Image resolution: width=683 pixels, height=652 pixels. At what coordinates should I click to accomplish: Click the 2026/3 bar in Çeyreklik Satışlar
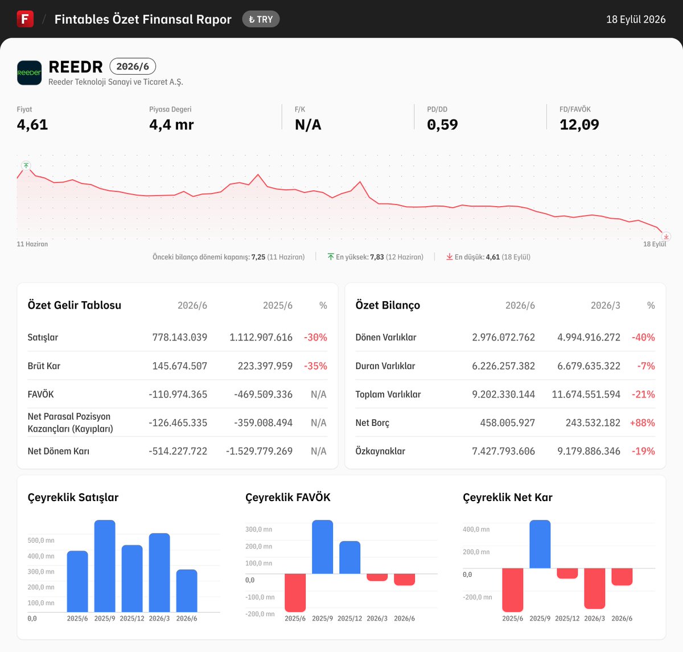click(159, 573)
